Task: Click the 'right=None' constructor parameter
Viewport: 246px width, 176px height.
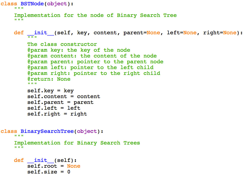Action: [220, 33]
